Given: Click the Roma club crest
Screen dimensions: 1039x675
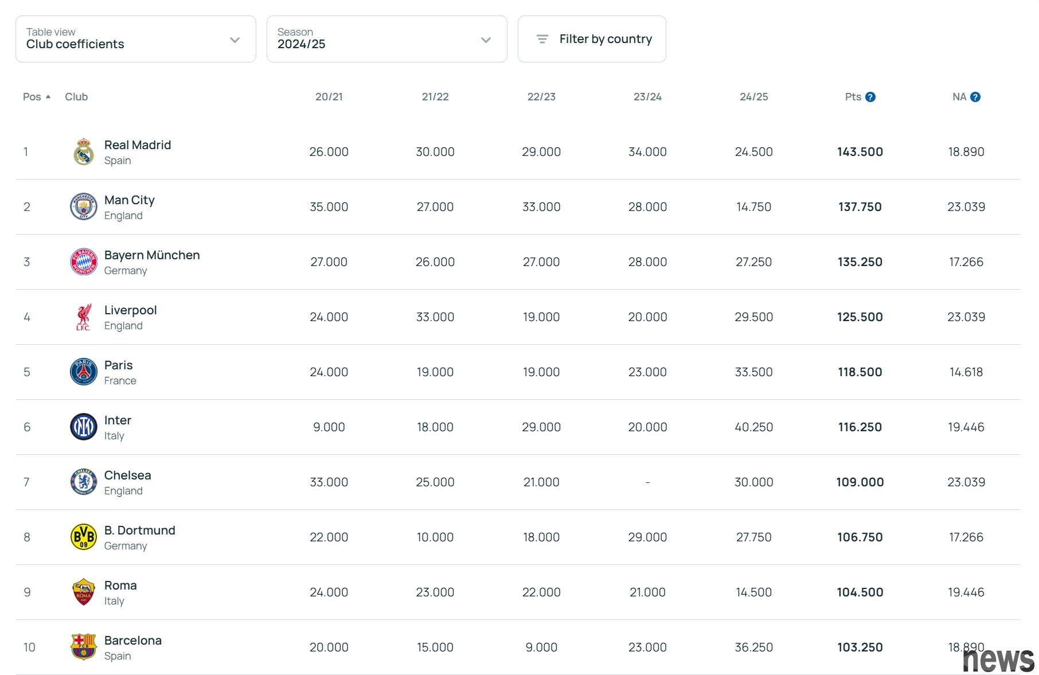Looking at the screenshot, I should (84, 592).
